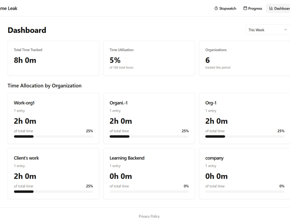The width and height of the screenshot is (290, 218).
Task: Open the Privacy Policy link
Action: tap(149, 216)
